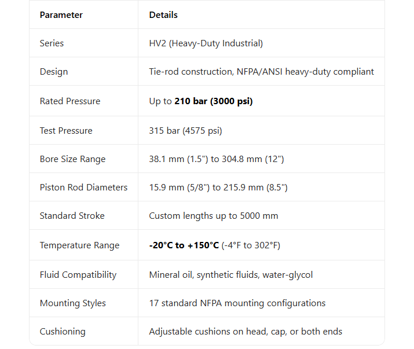Image resolution: width=414 pixels, height=349 pixels.
Task: Click the Standard Stroke label
Action: [x=72, y=216]
